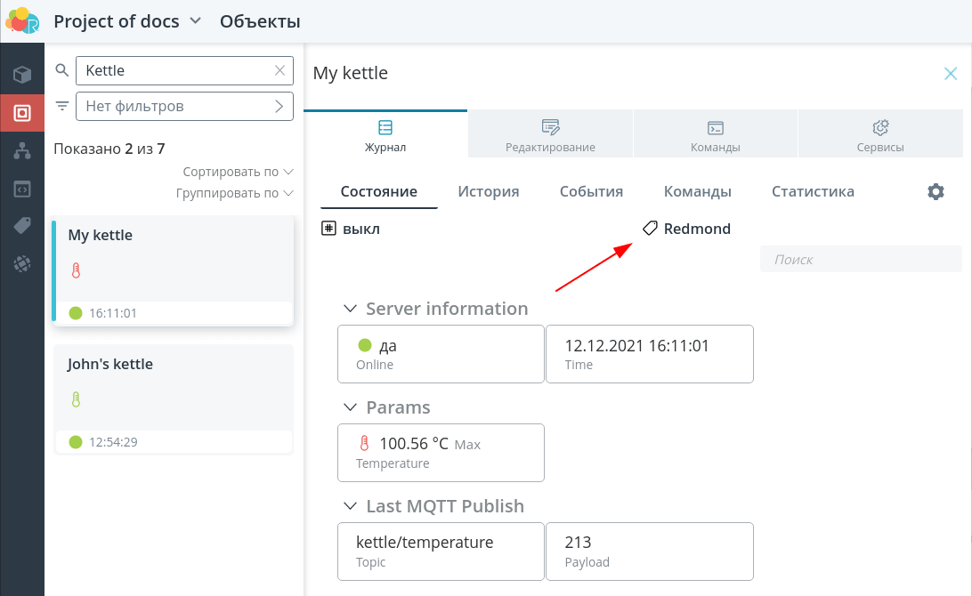The width and height of the screenshot is (972, 596).
Task: Open the tags icon in sidebar
Action: (22, 226)
